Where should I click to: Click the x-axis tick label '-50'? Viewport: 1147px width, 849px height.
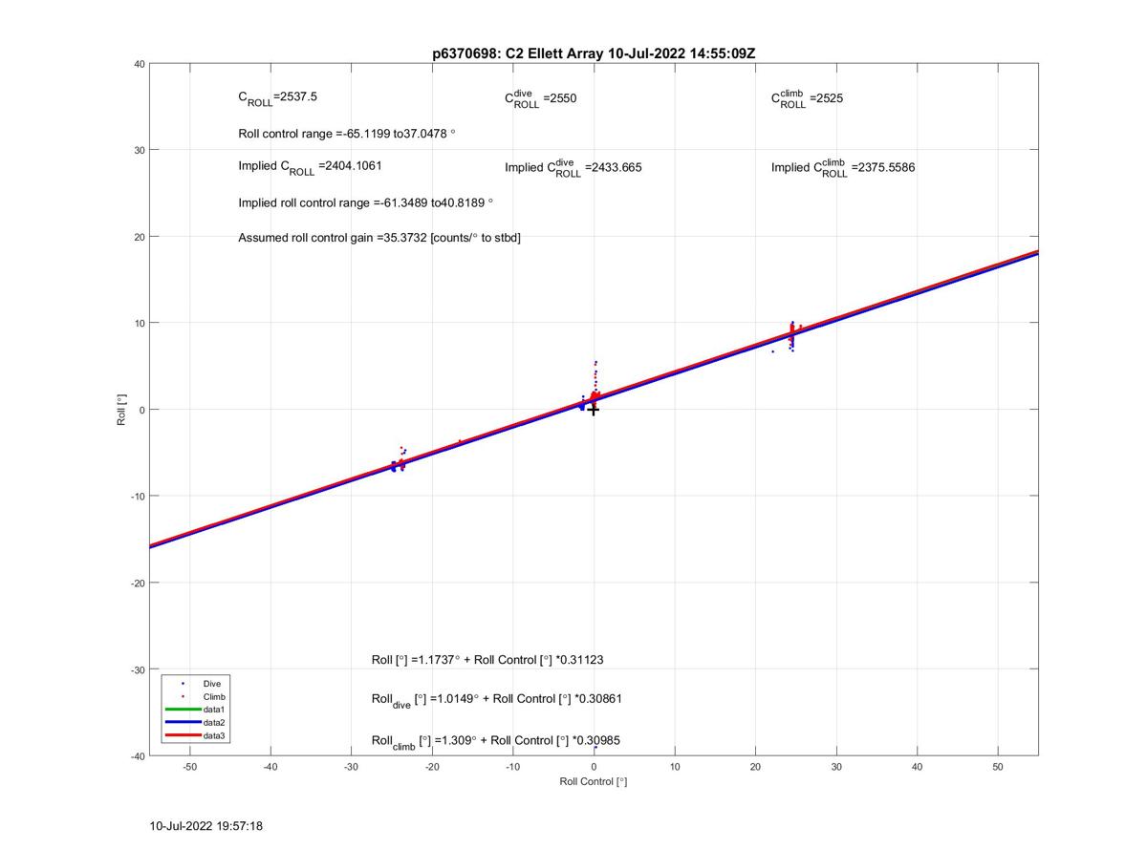(189, 767)
